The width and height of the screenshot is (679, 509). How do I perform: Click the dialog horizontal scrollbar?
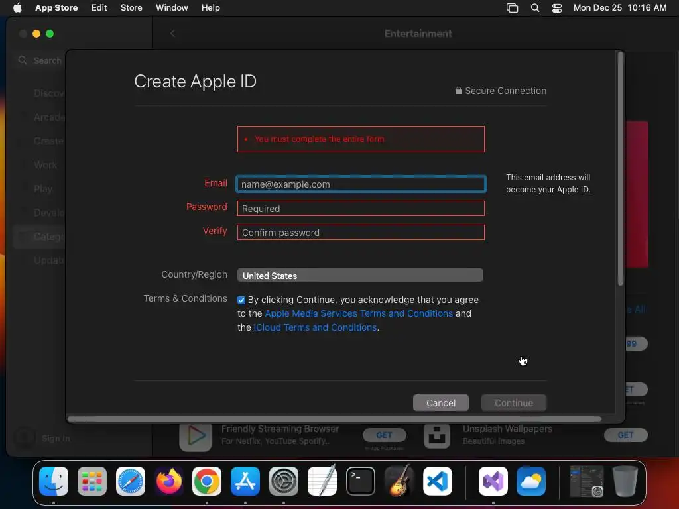pyautogui.click(x=334, y=419)
